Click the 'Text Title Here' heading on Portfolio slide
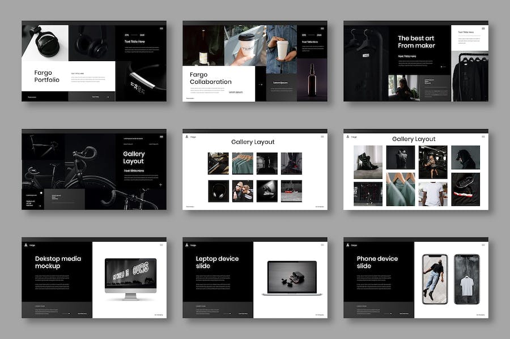The image size is (510, 339). [135, 41]
